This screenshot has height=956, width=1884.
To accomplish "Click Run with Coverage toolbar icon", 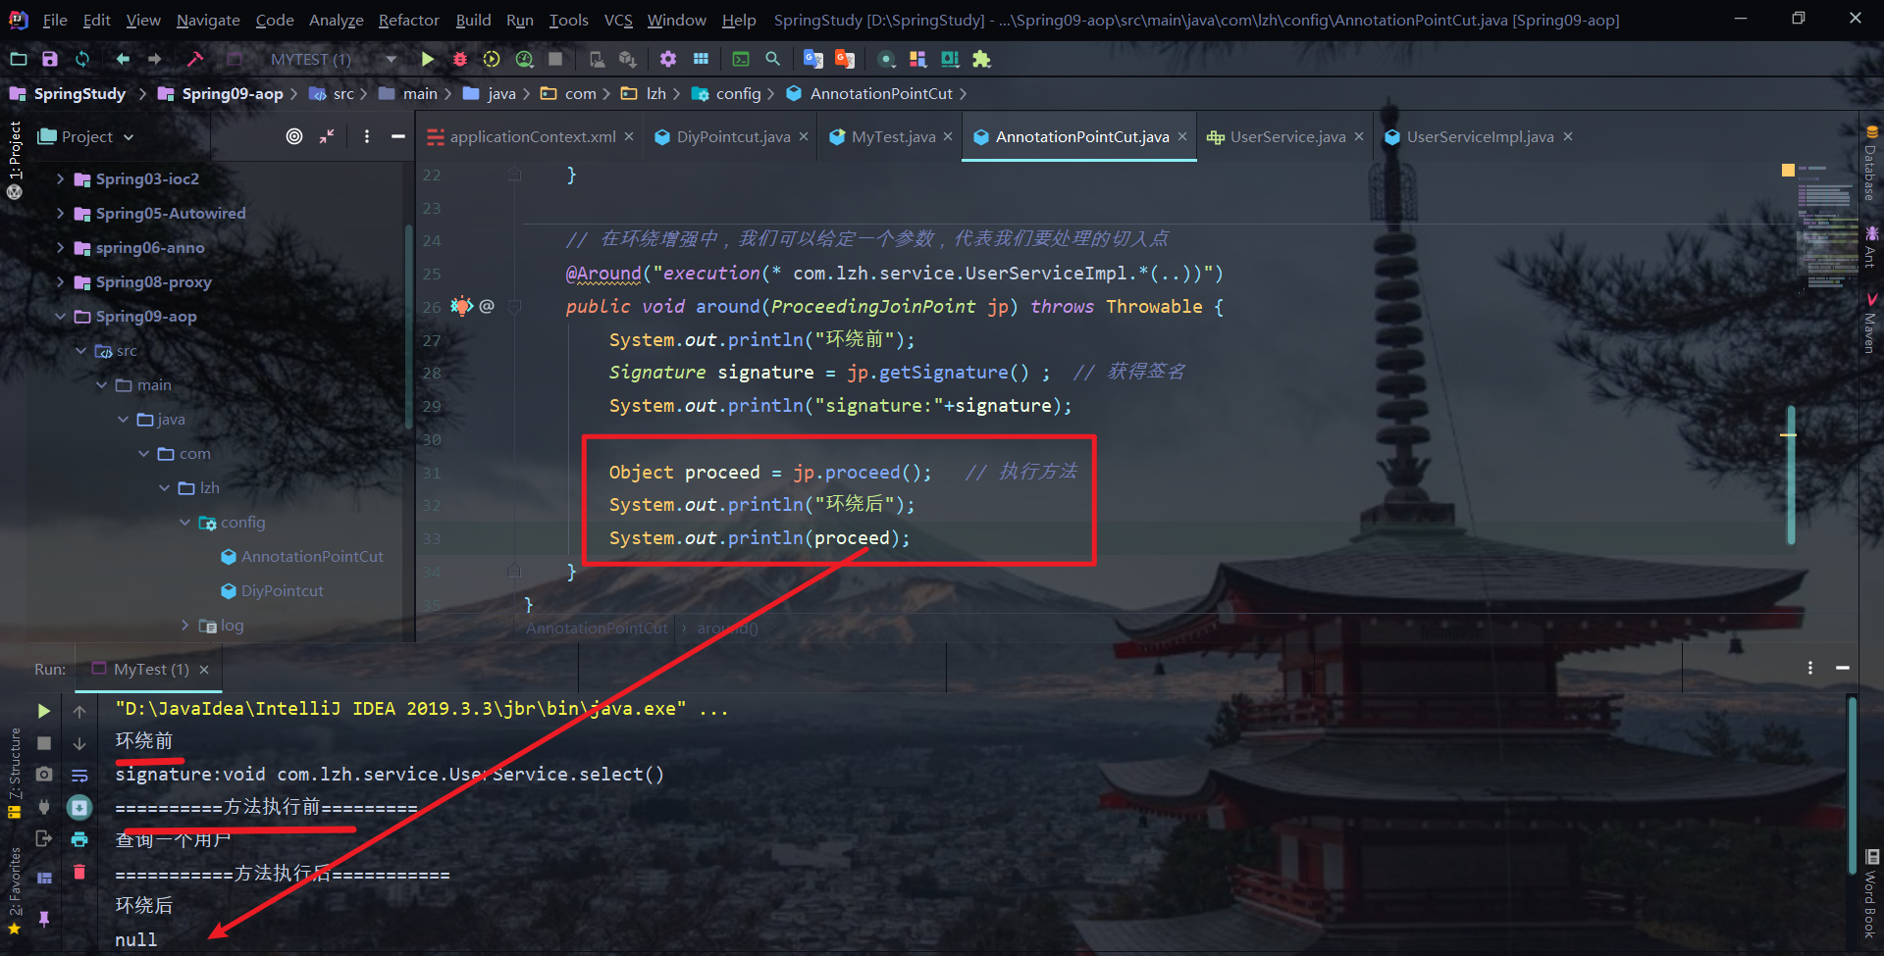I will pos(492,59).
